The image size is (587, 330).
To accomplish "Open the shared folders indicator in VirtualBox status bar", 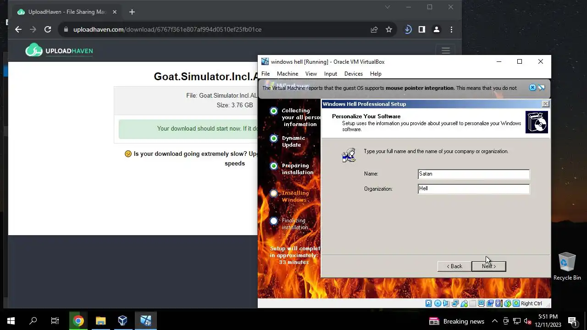I will tap(472, 303).
